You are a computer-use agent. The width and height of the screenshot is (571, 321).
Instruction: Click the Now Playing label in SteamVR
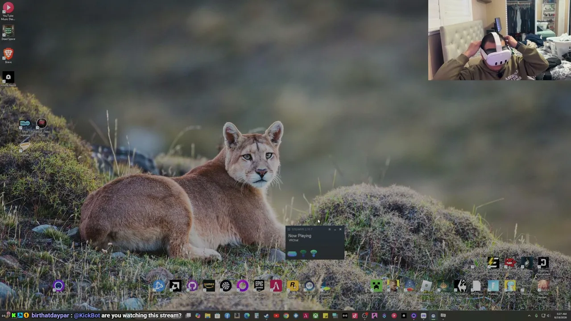tap(300, 236)
